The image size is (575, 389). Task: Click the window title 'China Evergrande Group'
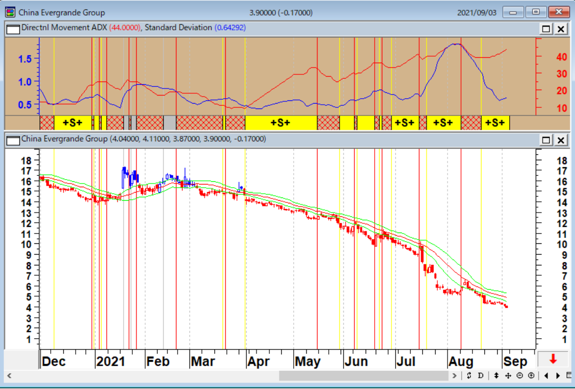[x=62, y=13]
